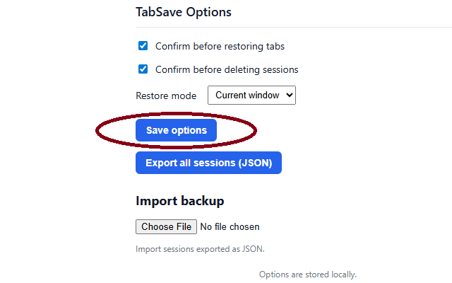The width and height of the screenshot is (452, 283).
Task: Click the "Confirm before restoring tabs" label text
Action: click(220, 46)
